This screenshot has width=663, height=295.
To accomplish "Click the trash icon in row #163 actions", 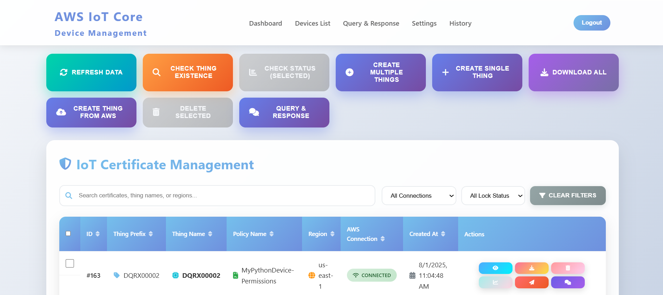I will click(568, 268).
